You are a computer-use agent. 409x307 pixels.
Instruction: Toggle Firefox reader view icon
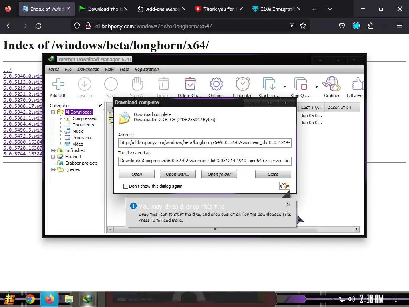(292, 26)
